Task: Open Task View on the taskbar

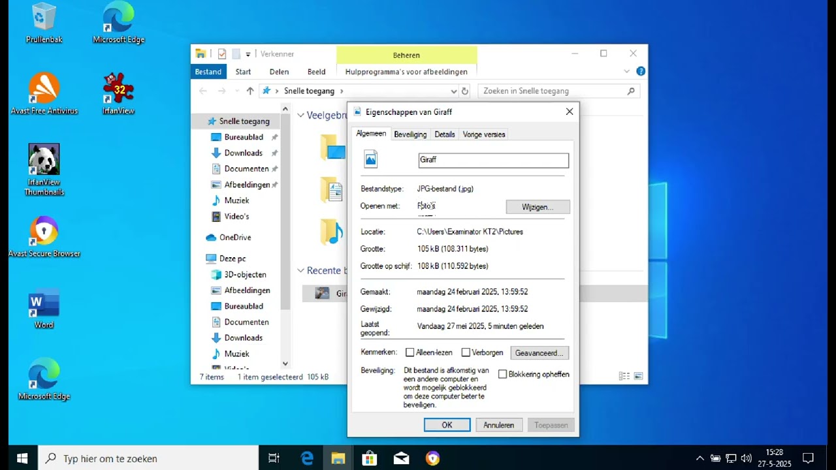Action: (274, 458)
